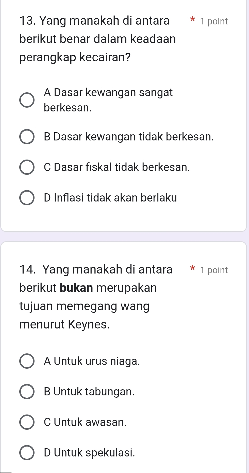Click the answer text 'B Untuk tabungan'
The width and height of the screenshot is (249, 473).
tap(89, 392)
